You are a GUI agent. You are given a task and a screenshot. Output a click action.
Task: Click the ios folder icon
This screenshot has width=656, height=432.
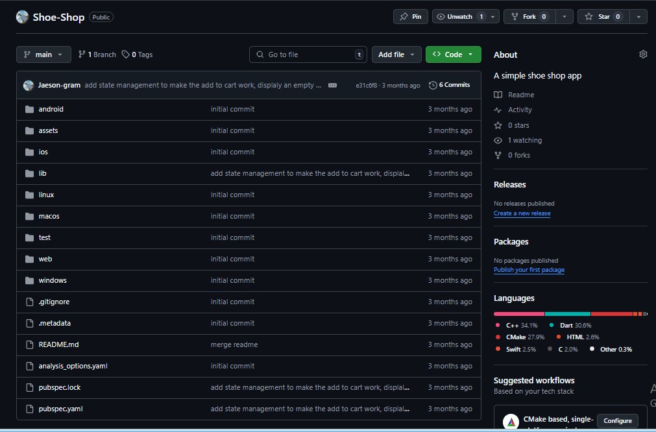tap(29, 152)
